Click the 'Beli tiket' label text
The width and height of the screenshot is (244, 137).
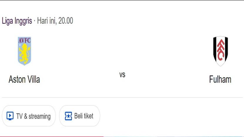click(x=84, y=116)
